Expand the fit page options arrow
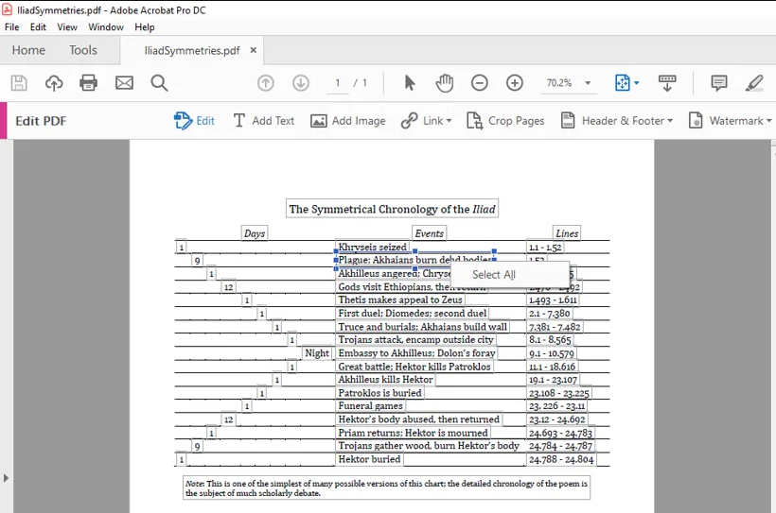Image resolution: width=776 pixels, height=513 pixels. coord(637,82)
